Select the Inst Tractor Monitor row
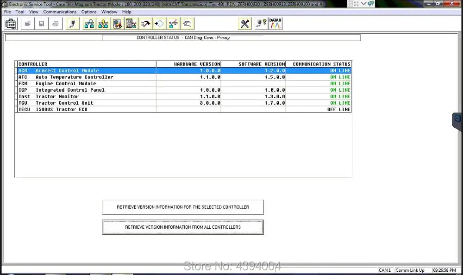 (x=184, y=97)
